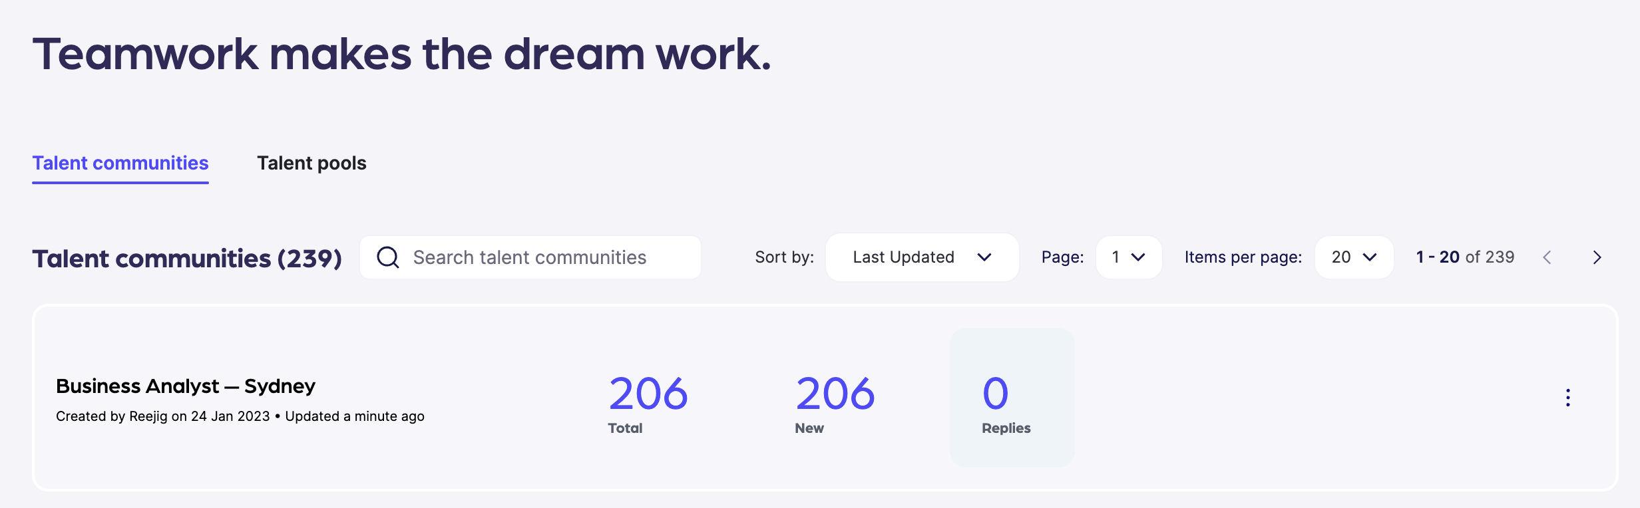Click the Page selector chevron

[x=1138, y=257]
